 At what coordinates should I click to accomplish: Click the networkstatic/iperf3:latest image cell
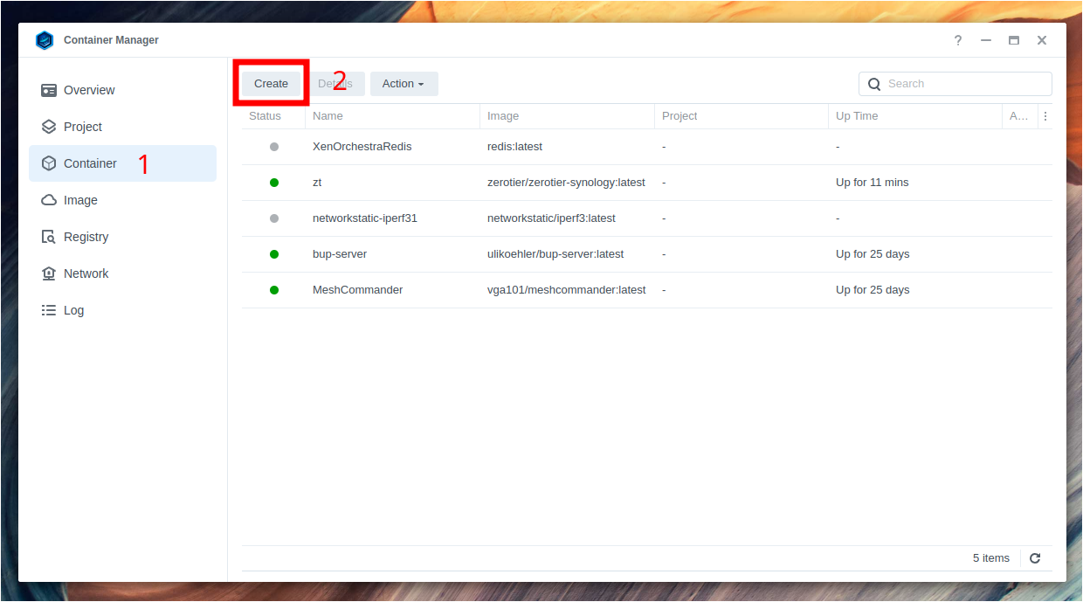pyautogui.click(x=551, y=218)
